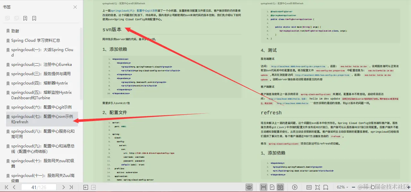411x192 pixels.
Task: Set zoom to actual size 1:1
Action: point(309,187)
